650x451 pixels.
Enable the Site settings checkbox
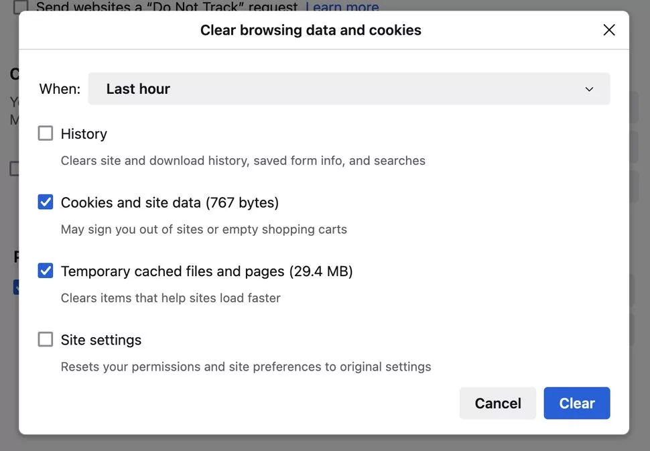click(x=45, y=339)
